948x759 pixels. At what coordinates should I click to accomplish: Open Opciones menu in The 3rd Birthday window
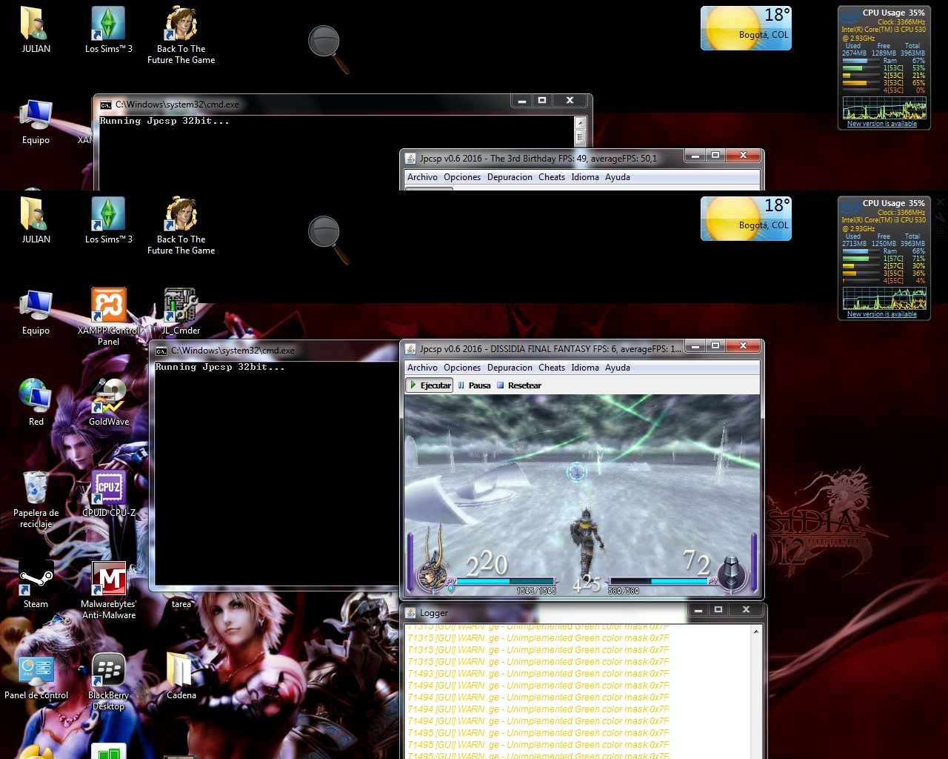click(462, 177)
